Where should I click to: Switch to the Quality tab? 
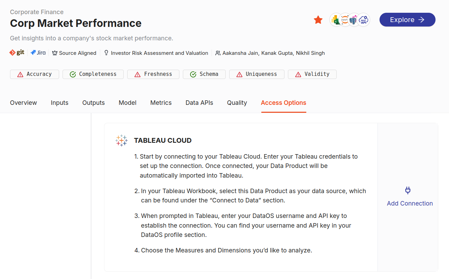pyautogui.click(x=237, y=102)
